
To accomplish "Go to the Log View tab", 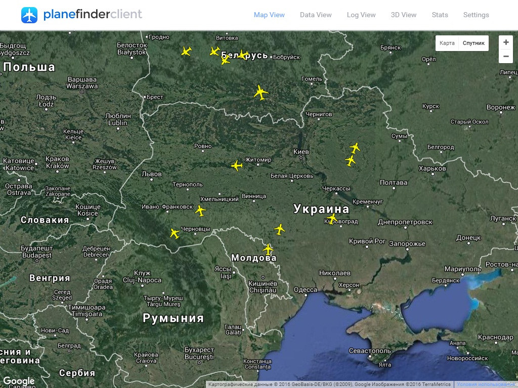I will (361, 15).
